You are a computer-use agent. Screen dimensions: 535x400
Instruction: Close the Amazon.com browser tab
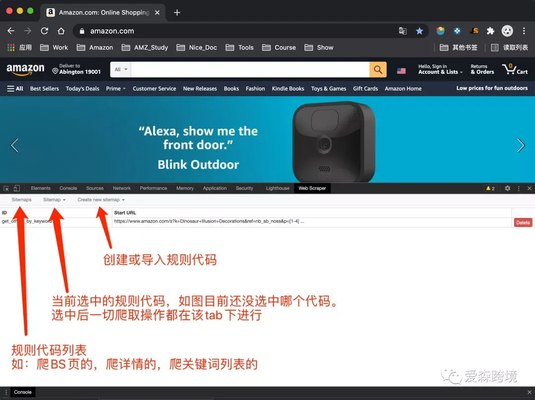click(x=158, y=12)
